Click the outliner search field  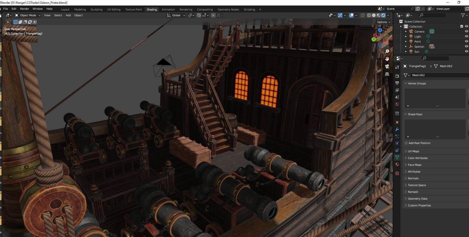point(432,15)
